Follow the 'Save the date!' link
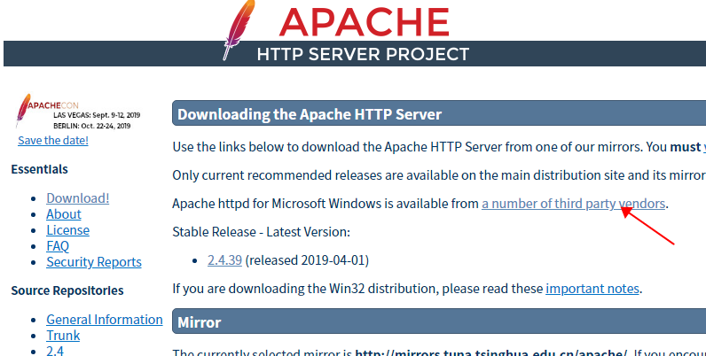The width and height of the screenshot is (706, 356). (53, 140)
